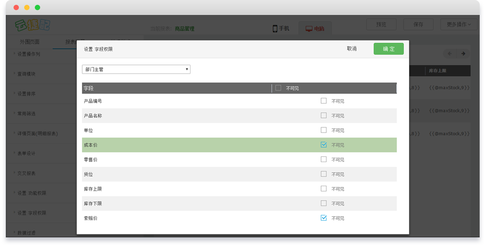
Task: Enable 不可见 for 零售价 field
Action: pyautogui.click(x=324, y=159)
